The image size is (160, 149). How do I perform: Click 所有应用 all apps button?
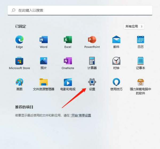[134, 26]
